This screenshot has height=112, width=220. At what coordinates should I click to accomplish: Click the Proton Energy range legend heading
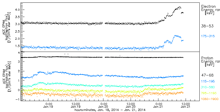[210, 61]
